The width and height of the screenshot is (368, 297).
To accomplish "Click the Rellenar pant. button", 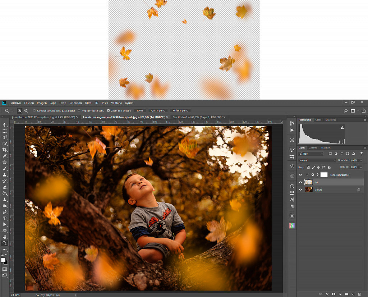I will click(180, 110).
